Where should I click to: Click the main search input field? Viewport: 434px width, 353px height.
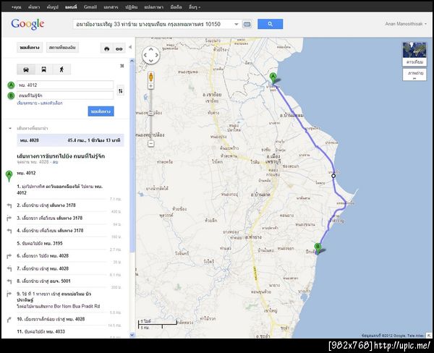[x=153, y=25]
